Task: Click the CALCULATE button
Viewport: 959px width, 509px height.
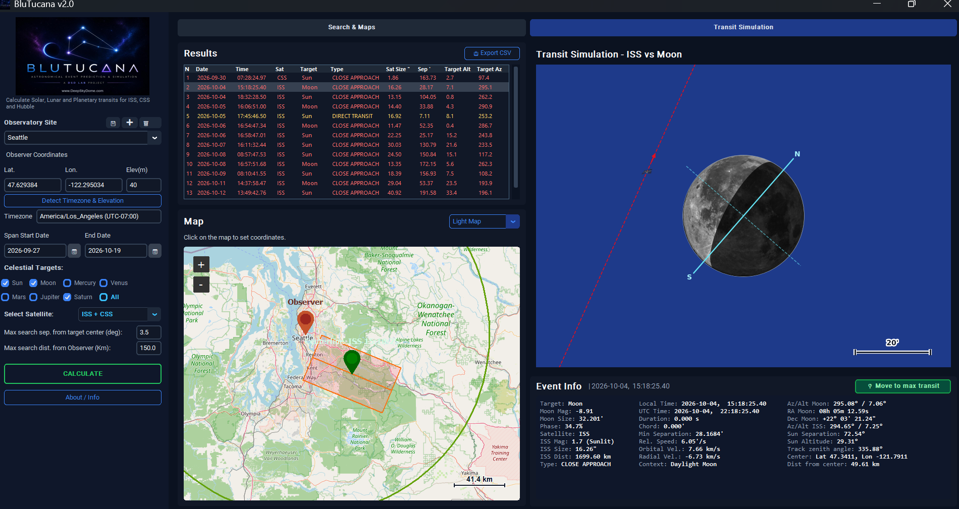Action: click(x=83, y=374)
